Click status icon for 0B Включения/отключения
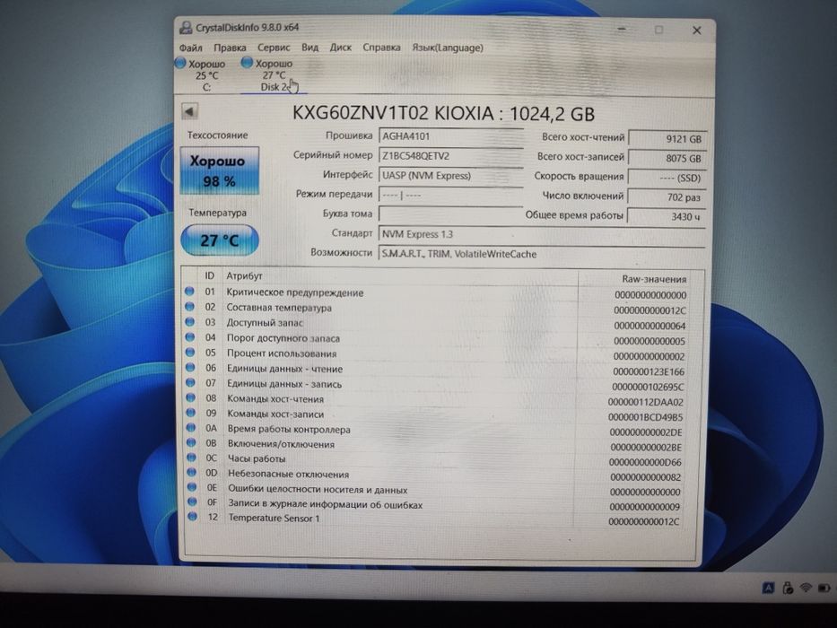Viewport: 837px width, 628px height. point(191,442)
